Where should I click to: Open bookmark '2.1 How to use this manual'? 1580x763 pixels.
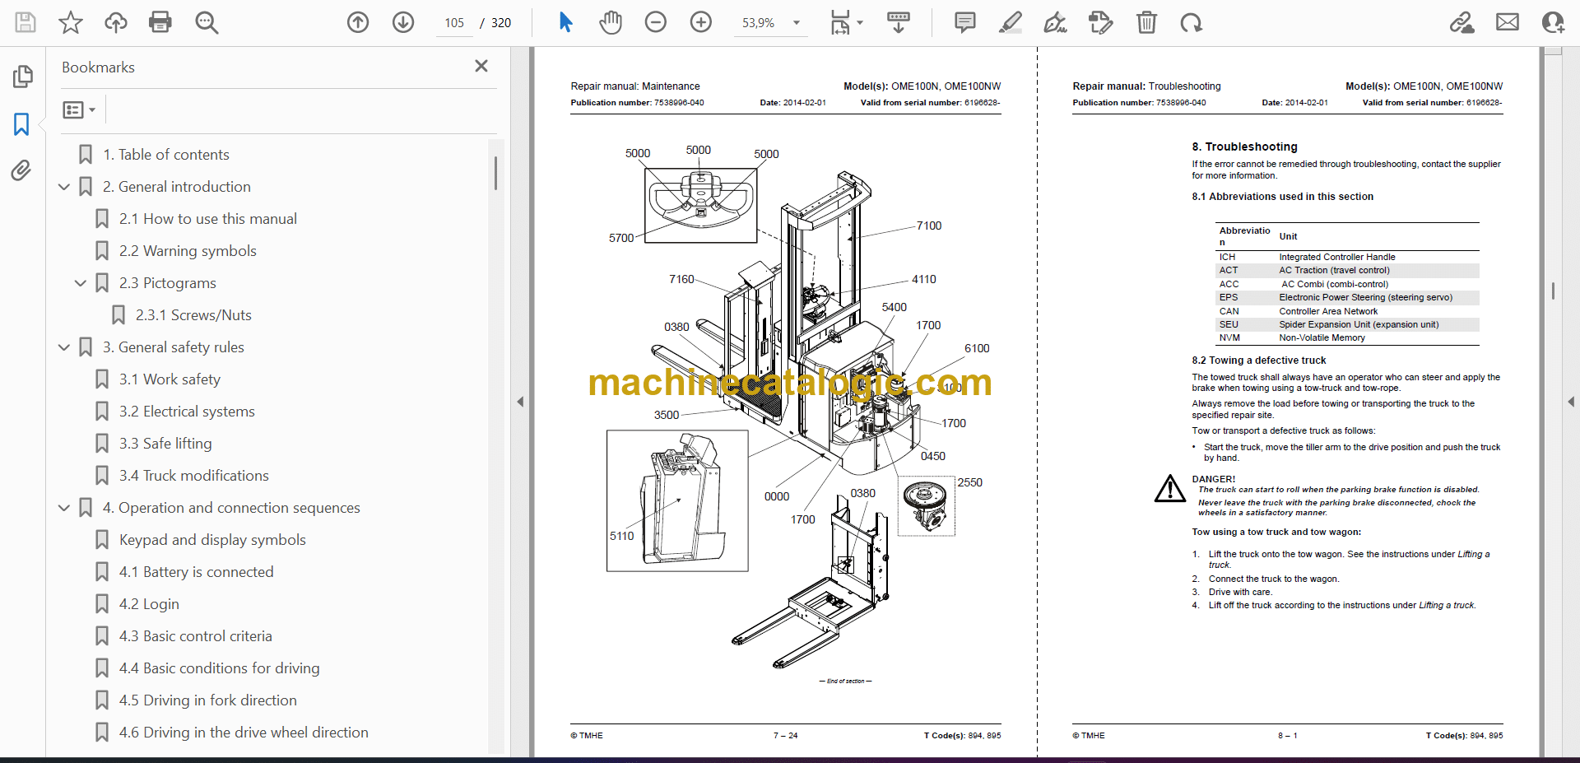[x=207, y=219]
